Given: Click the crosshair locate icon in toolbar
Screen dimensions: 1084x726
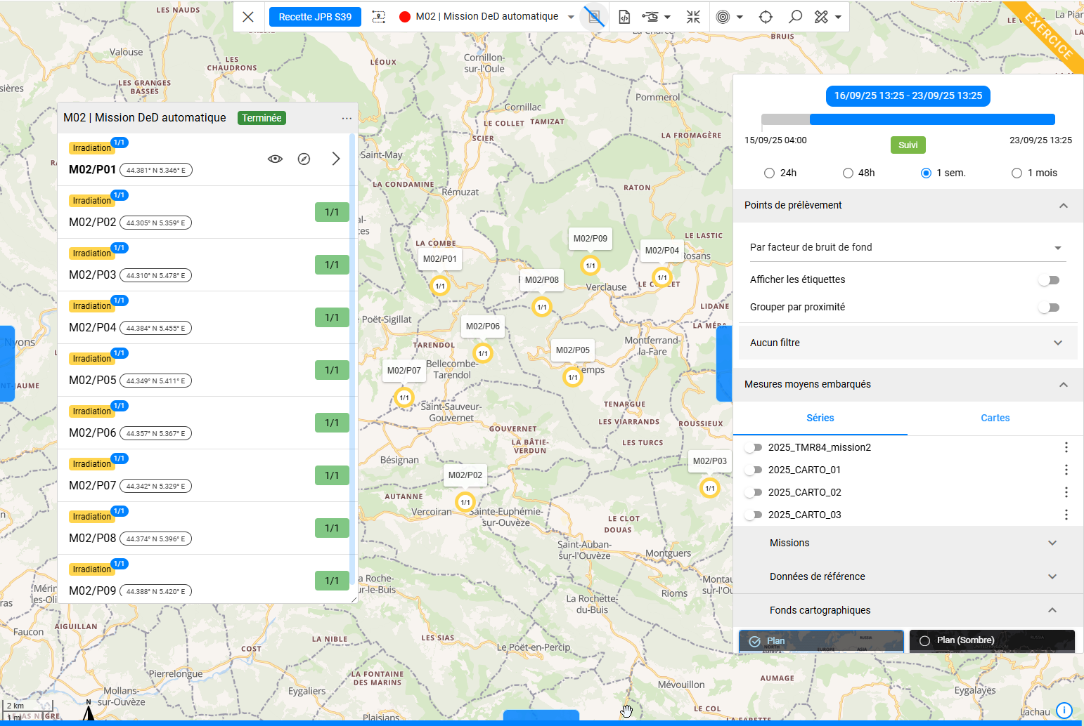Looking at the screenshot, I should tap(766, 17).
